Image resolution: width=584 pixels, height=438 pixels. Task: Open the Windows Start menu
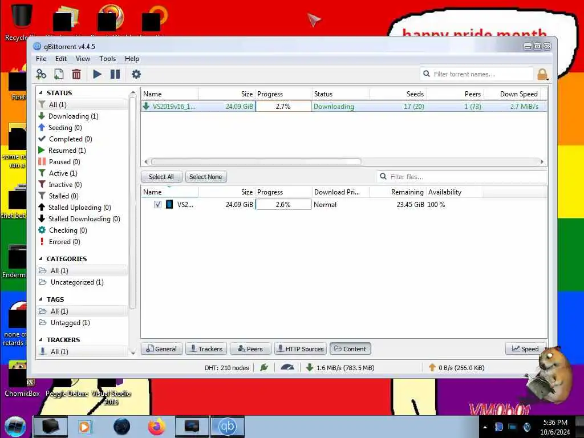click(x=15, y=427)
